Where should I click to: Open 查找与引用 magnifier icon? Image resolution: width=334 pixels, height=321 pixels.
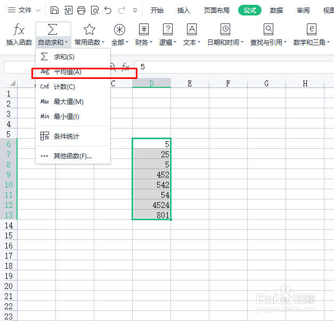[268, 29]
